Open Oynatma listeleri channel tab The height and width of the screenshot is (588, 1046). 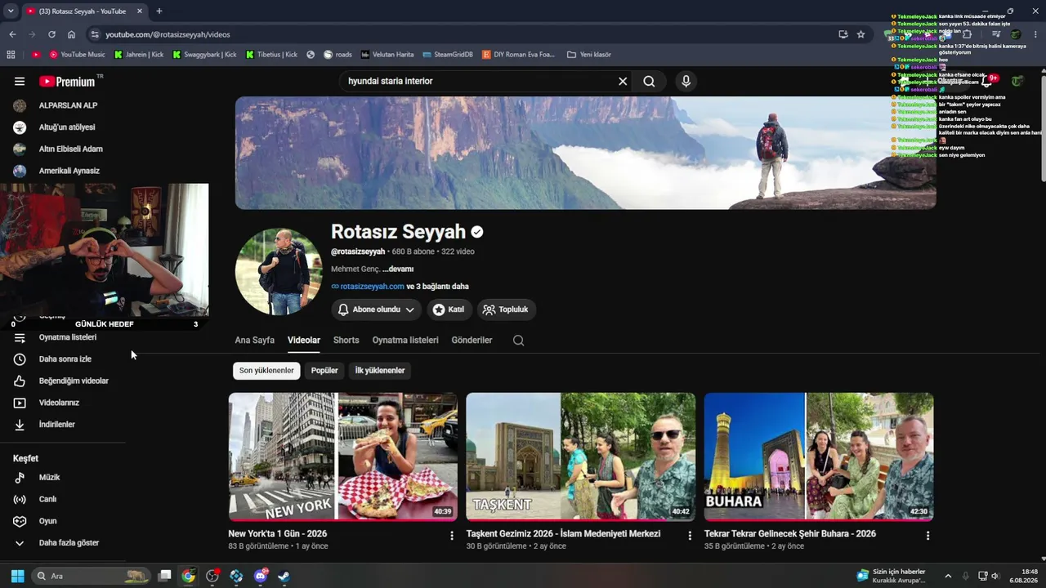[x=405, y=341]
